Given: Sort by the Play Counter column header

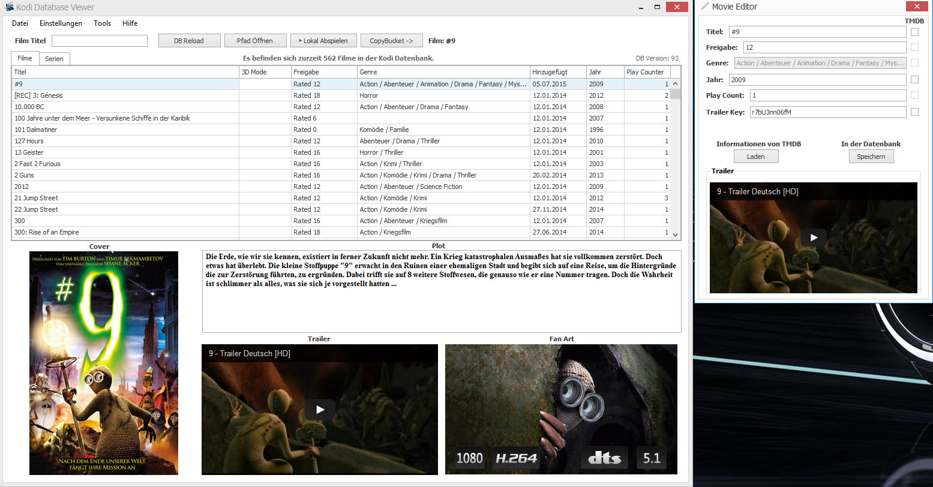Looking at the screenshot, I should tap(647, 72).
